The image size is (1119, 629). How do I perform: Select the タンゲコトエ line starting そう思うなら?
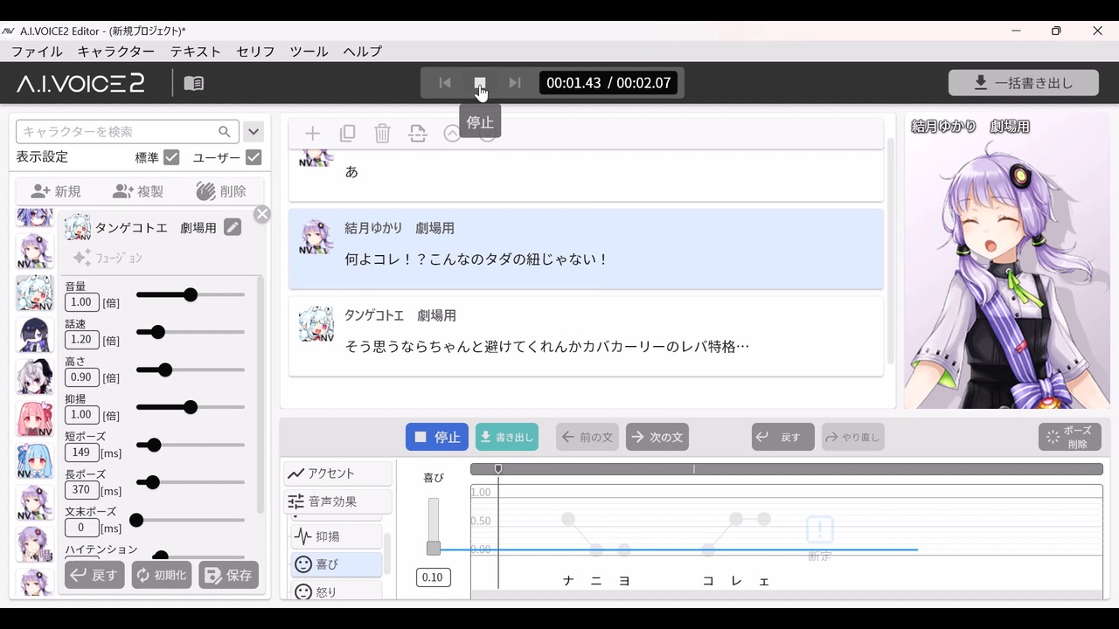pyautogui.click(x=586, y=336)
